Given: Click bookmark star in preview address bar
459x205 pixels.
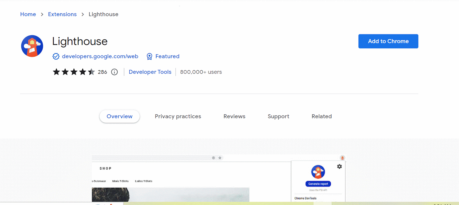Looking at the screenshot, I should click(220, 158).
